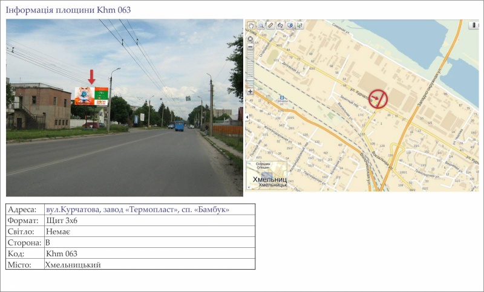This screenshot has width=484, height=292.
Task: Click the billboard under the red arrow
Action: click(x=91, y=96)
